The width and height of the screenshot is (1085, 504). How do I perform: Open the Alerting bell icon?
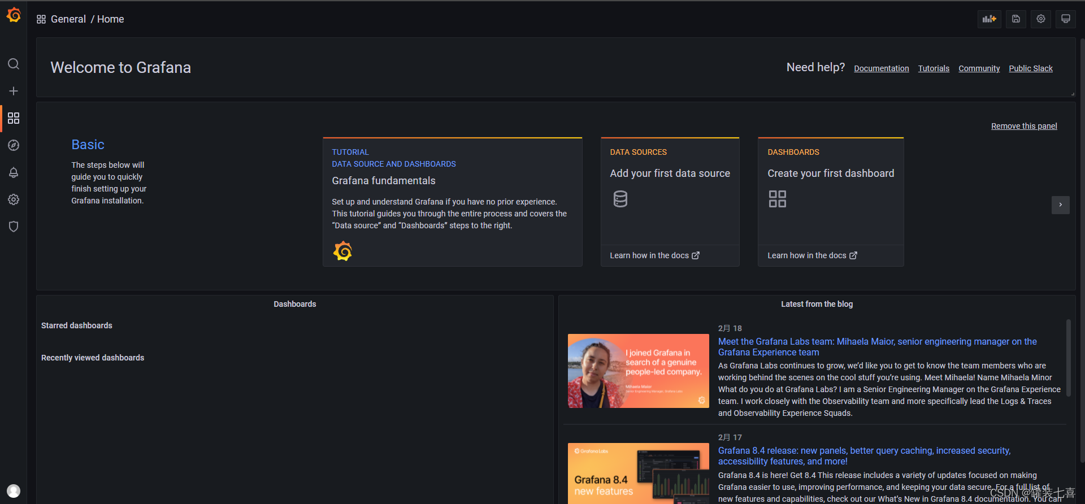click(14, 172)
